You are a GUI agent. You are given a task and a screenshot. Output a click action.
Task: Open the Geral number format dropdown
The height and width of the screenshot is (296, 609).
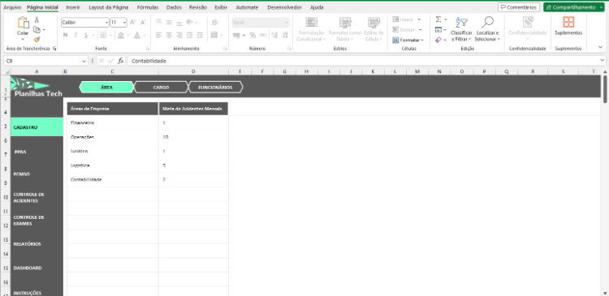click(287, 23)
